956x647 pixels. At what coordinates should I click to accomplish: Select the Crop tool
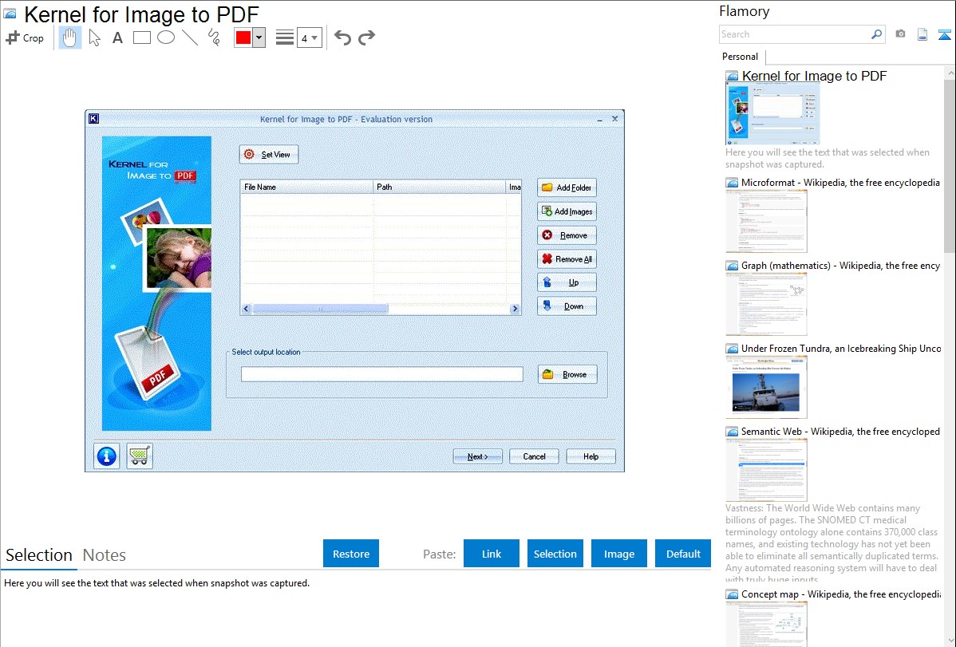(25, 37)
